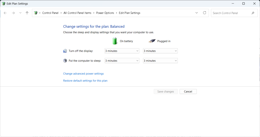Expand the chevron after Power Options
This screenshot has width=260, height=137.
coord(116,13)
